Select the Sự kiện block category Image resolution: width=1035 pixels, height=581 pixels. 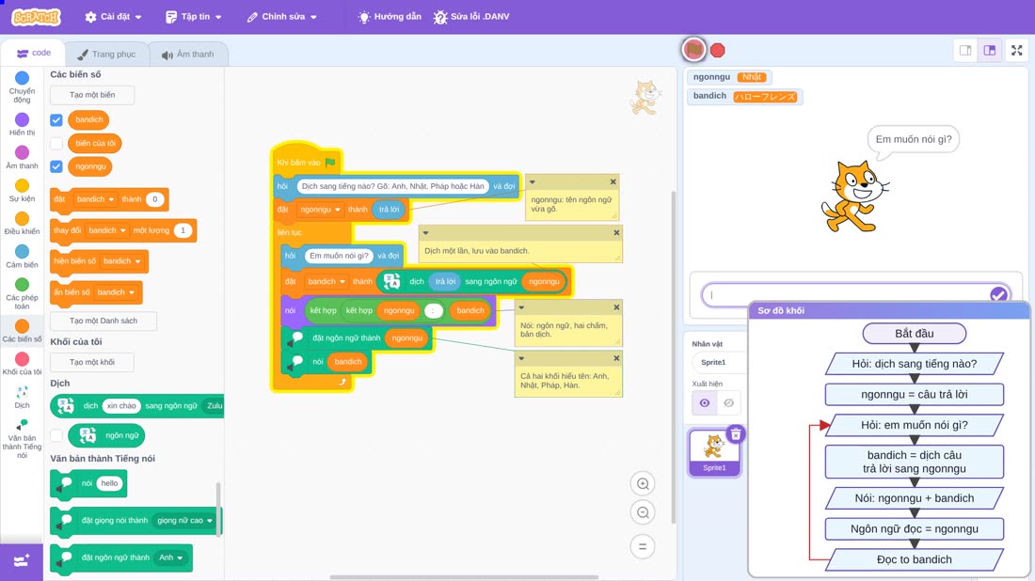[x=22, y=190]
